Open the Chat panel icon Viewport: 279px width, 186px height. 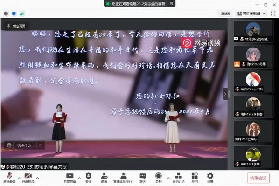pyautogui.click(x=142, y=178)
